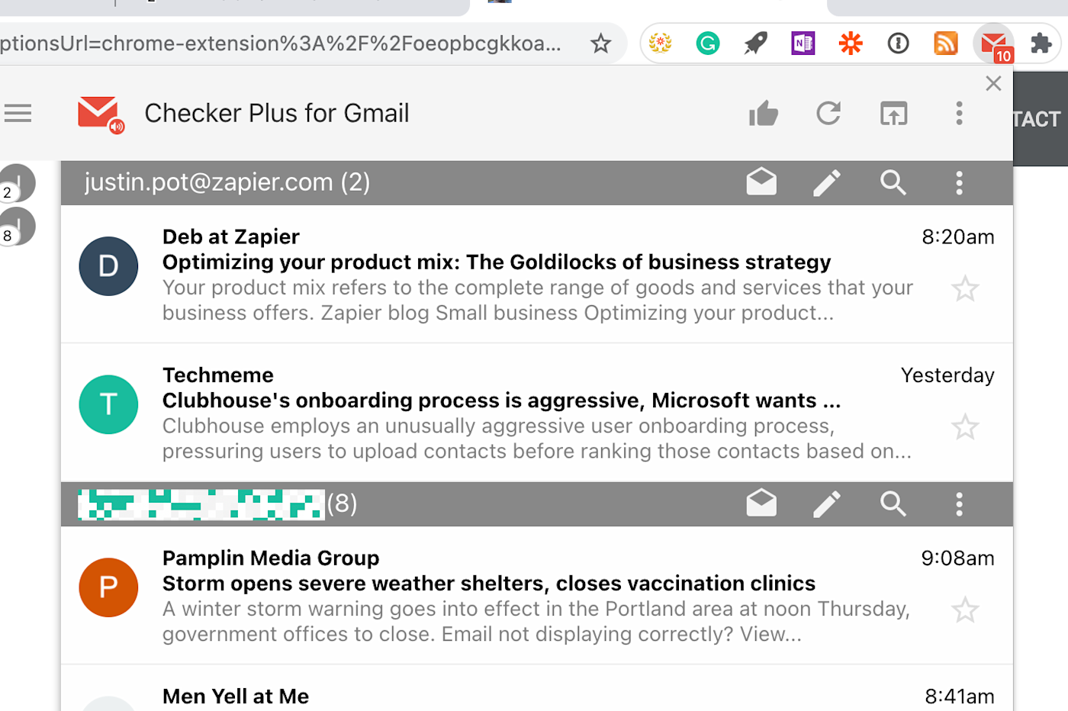Mark all justin.pot@zapier.com emails as read
This screenshot has width=1068, height=711.
tap(761, 182)
